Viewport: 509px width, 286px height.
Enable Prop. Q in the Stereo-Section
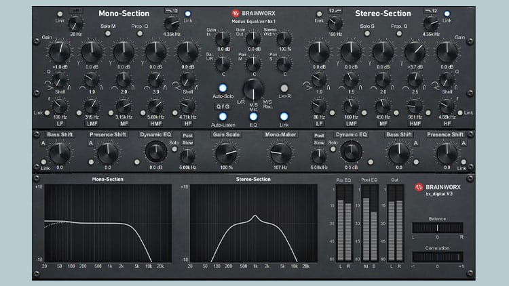click(398, 33)
